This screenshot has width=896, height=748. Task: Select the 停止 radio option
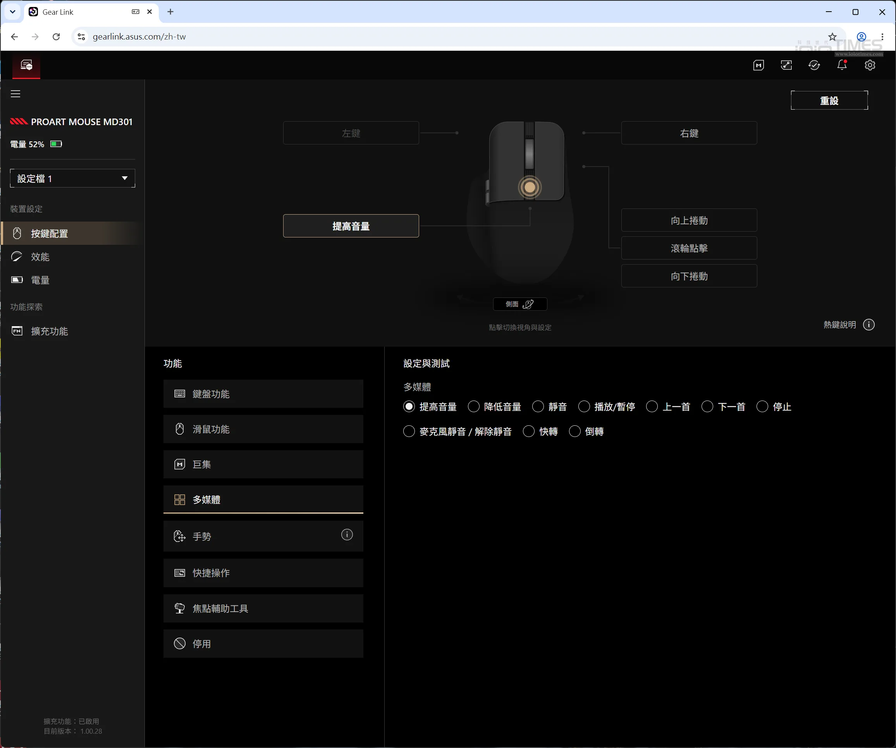[x=762, y=407]
